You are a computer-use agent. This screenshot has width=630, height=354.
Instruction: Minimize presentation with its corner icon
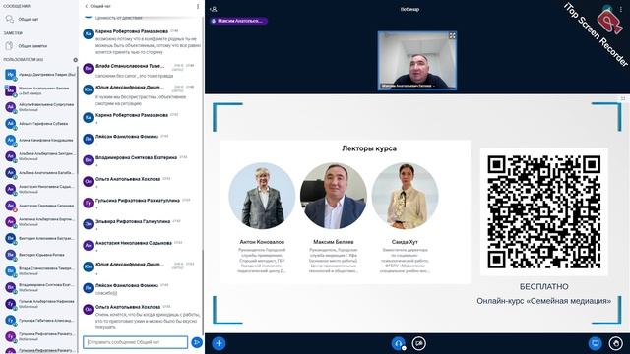[623, 98]
